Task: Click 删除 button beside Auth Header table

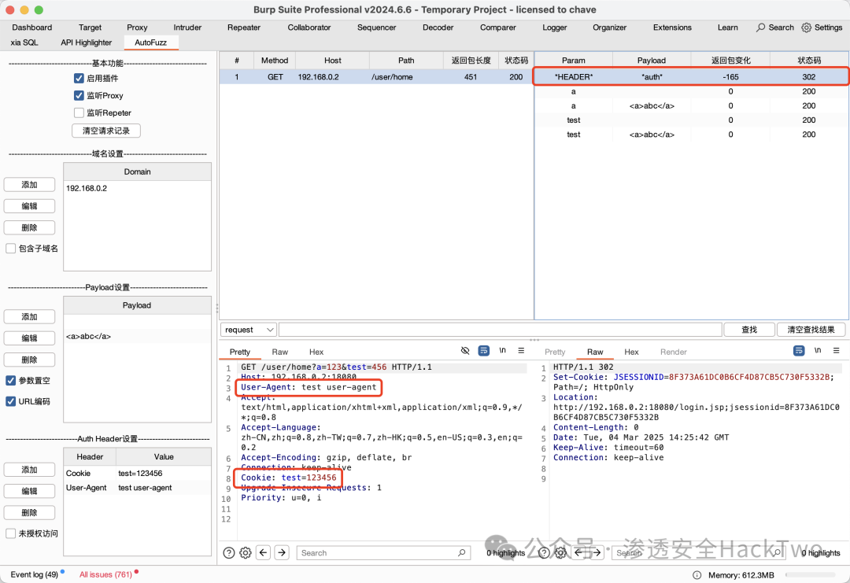Action: 29,512
